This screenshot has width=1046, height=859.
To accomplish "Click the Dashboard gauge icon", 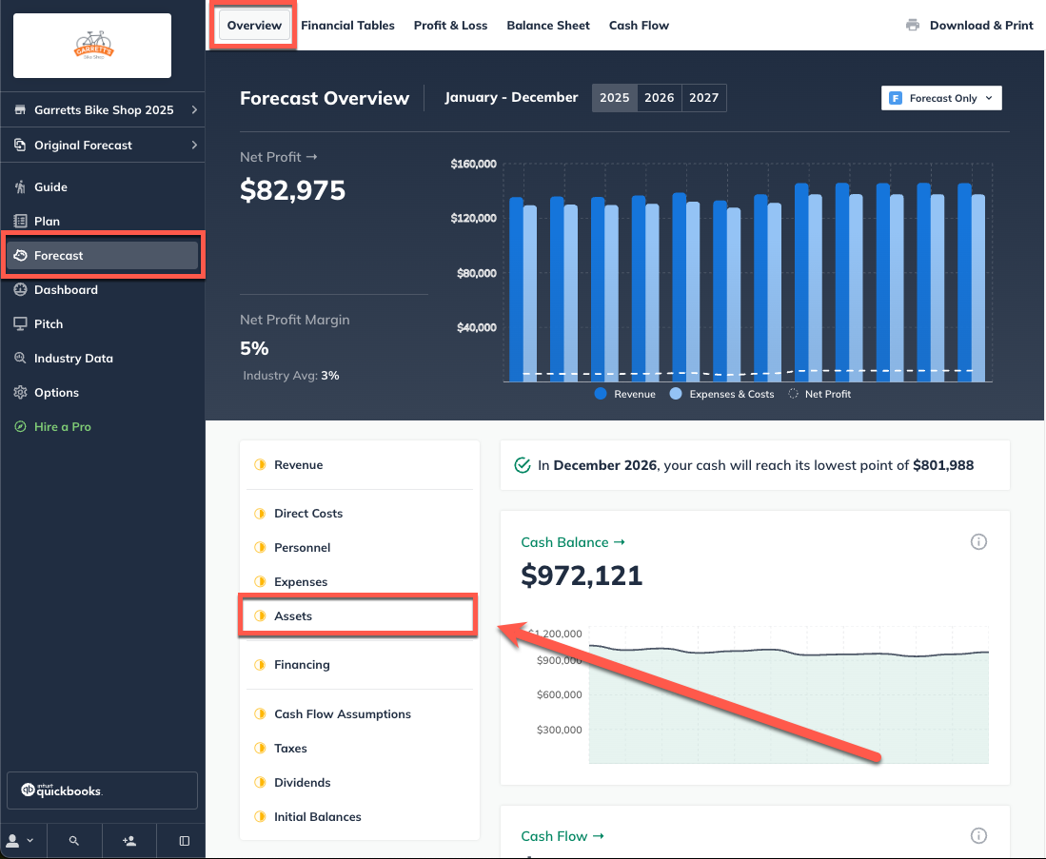I will 20,290.
